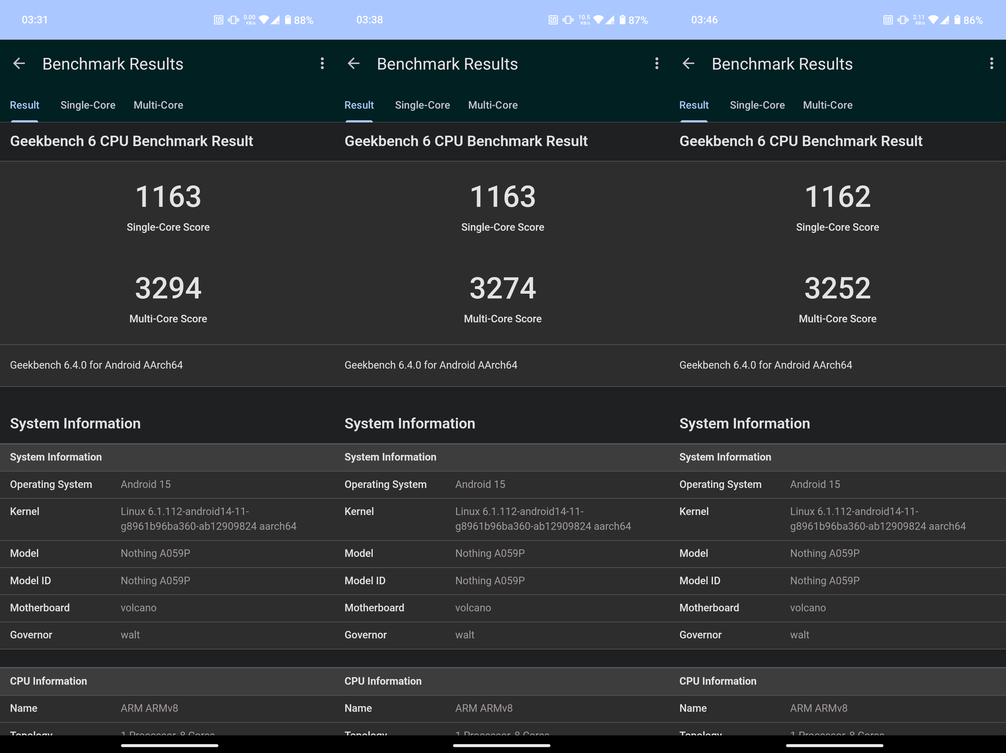
Task: Tap back arrow in middle screenshot
Action: click(353, 64)
